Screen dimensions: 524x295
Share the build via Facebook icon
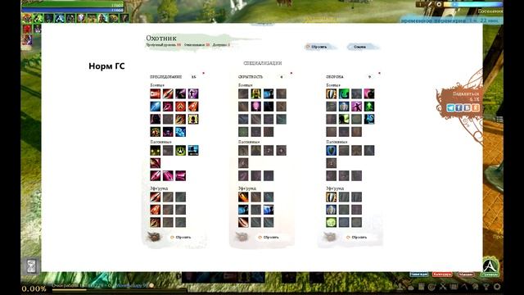(458, 107)
